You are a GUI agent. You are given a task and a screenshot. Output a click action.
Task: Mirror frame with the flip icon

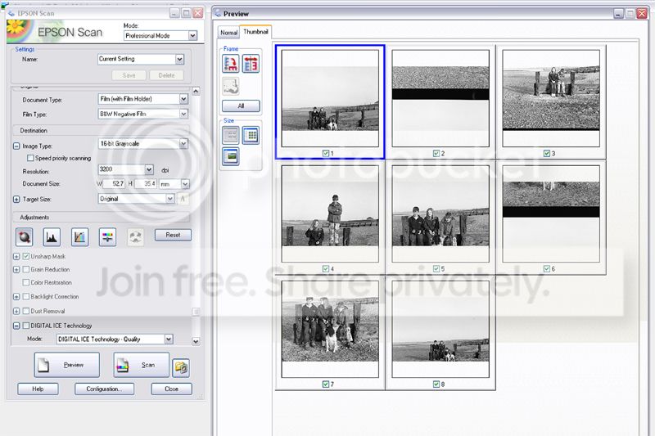251,64
